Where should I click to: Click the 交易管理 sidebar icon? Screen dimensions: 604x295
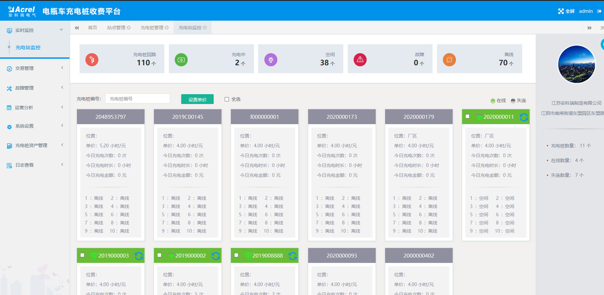tap(9, 68)
